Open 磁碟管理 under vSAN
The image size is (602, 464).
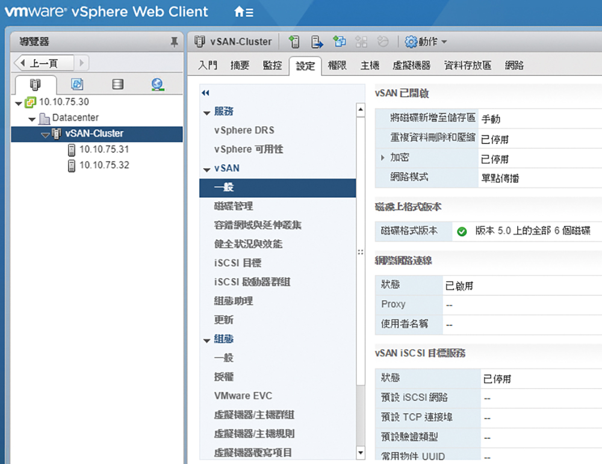pyautogui.click(x=234, y=206)
